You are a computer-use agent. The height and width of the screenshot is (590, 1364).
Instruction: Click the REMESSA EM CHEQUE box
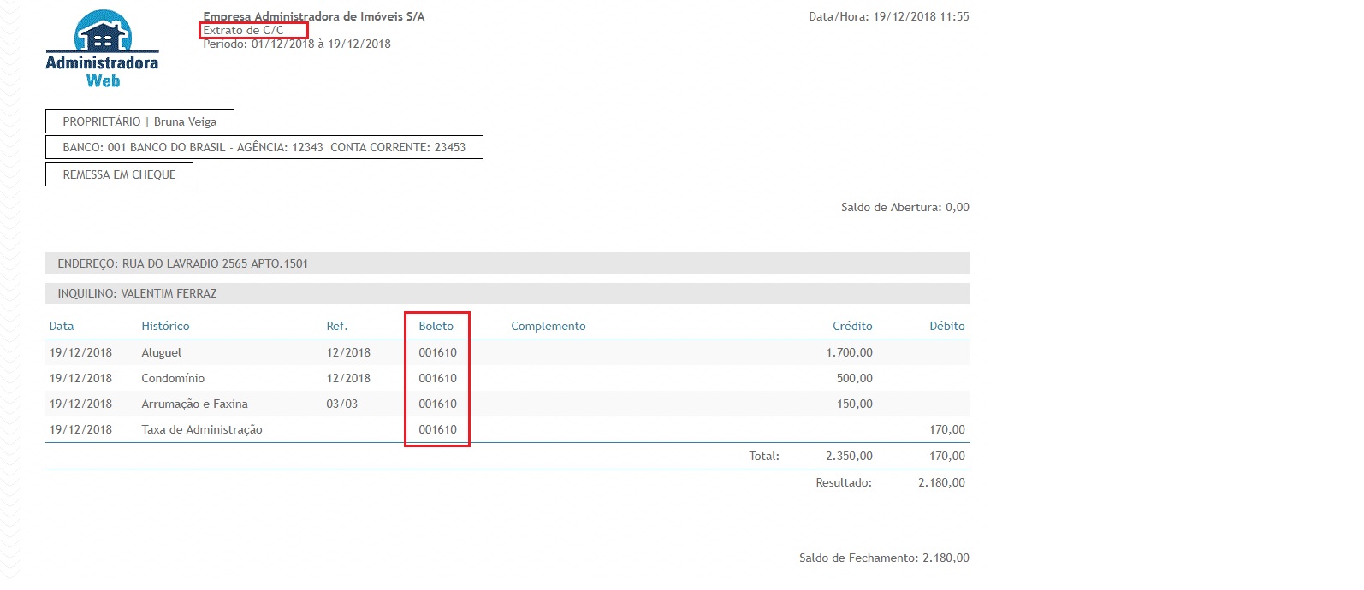(119, 174)
